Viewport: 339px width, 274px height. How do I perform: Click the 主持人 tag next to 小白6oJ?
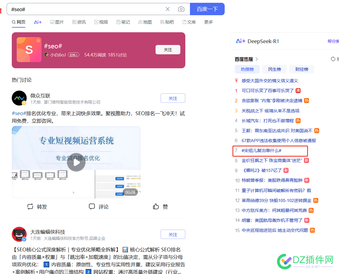point(74,55)
